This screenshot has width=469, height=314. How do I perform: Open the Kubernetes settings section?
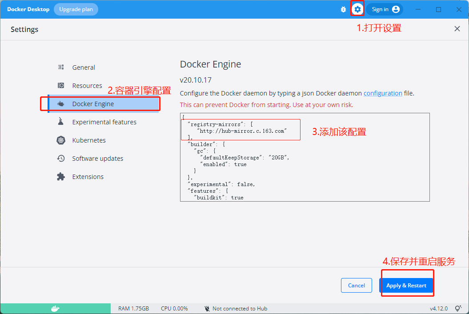point(103,140)
